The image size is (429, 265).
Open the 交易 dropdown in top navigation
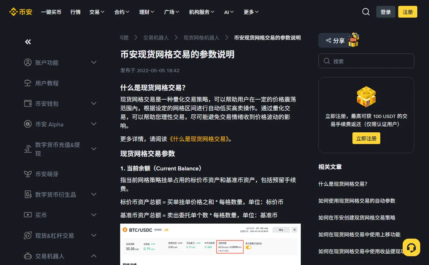[97, 12]
